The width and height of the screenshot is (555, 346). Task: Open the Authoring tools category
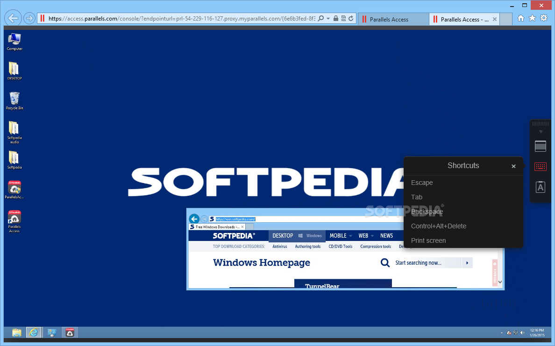307,247
